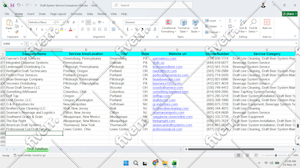Viewport: 300px width, 168px height.
Task: Open taskbar Search
Action: pos(135,163)
